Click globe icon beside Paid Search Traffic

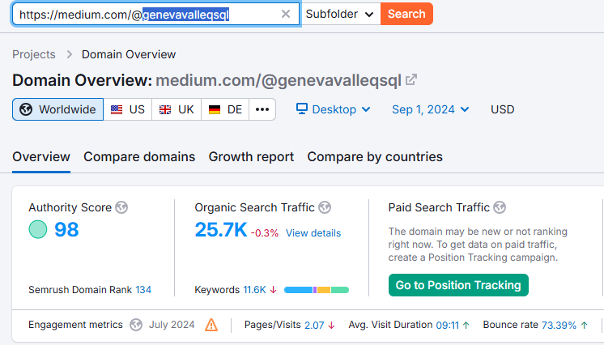[500, 207]
